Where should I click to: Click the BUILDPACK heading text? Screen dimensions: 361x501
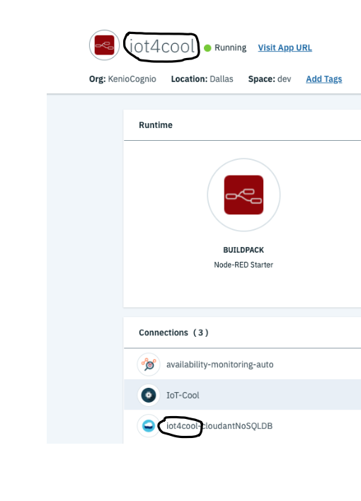pyautogui.click(x=243, y=250)
